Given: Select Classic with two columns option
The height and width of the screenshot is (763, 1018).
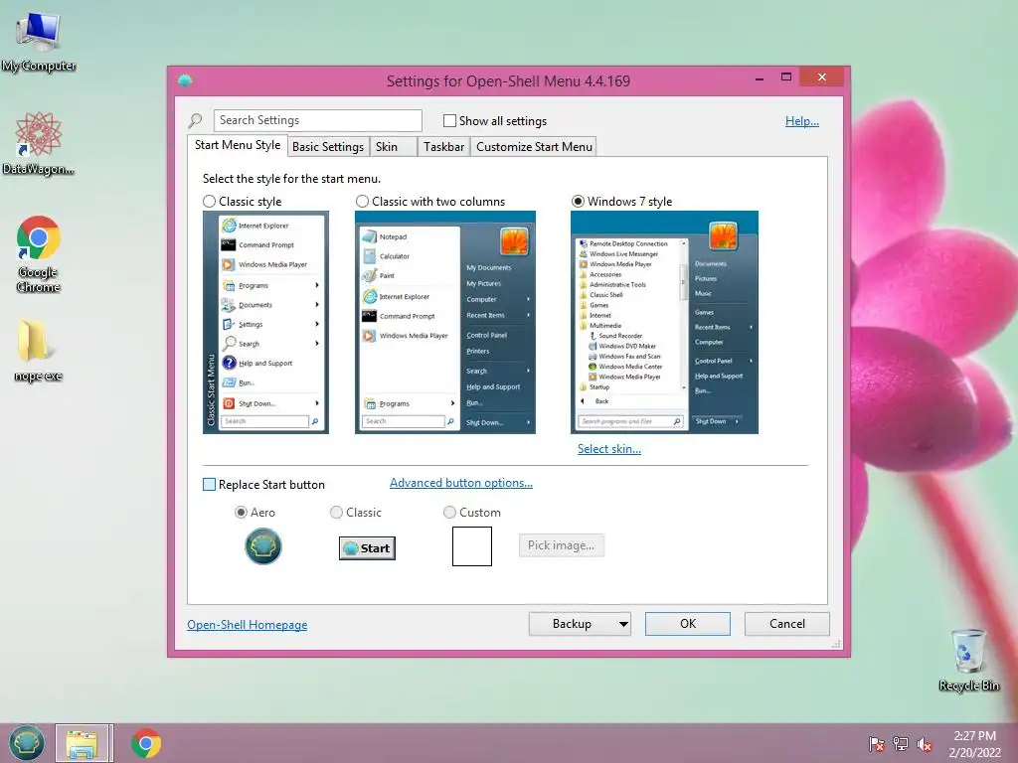Looking at the screenshot, I should (x=362, y=202).
